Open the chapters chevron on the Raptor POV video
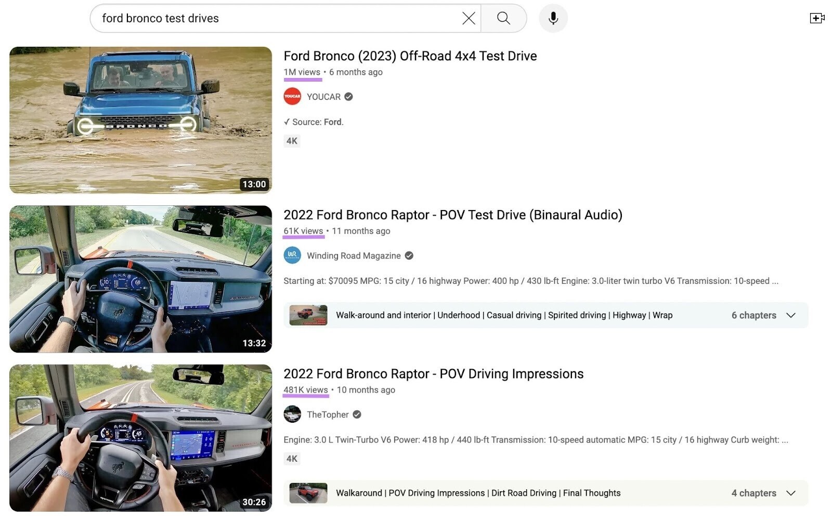832x521 pixels. [x=791, y=315]
